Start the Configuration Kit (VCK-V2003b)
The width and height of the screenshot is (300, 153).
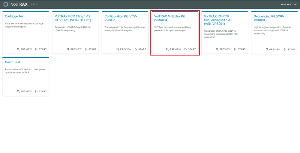click(x=140, y=49)
